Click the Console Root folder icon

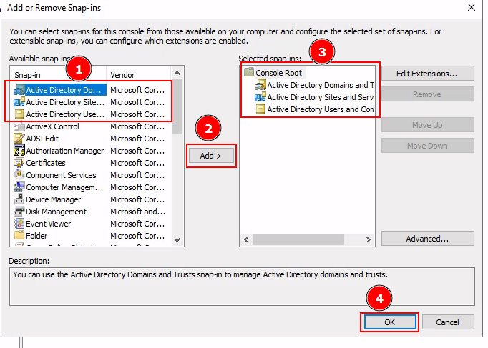click(x=249, y=72)
